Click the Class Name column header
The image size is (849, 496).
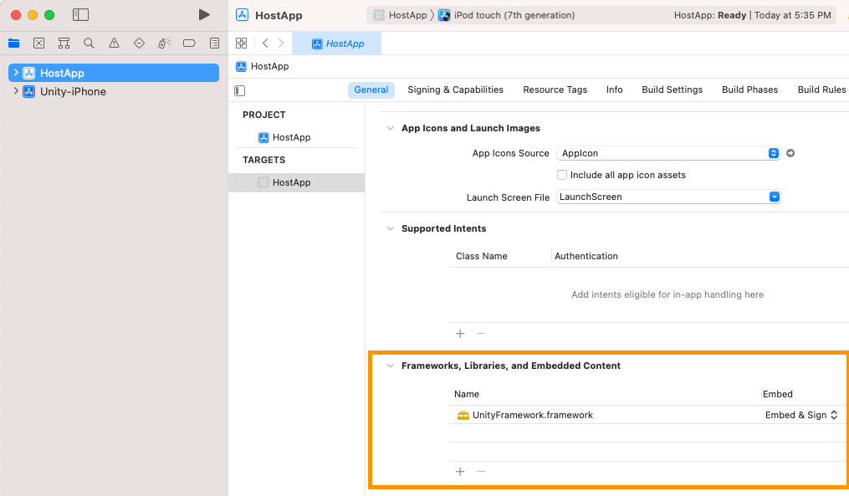pos(481,256)
